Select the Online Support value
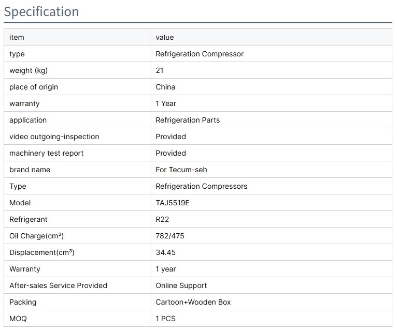The height and width of the screenshot is (332, 397). (181, 285)
